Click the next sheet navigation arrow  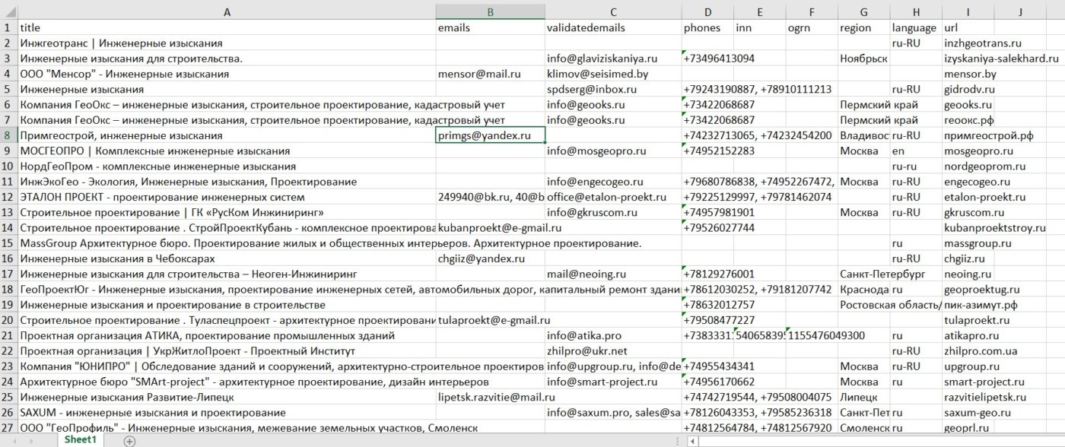click(x=31, y=442)
